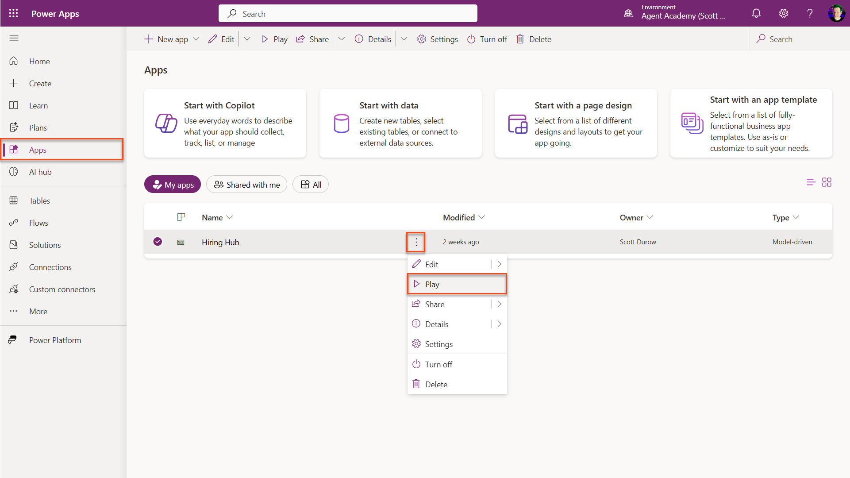Click inside the top search field

(348, 13)
